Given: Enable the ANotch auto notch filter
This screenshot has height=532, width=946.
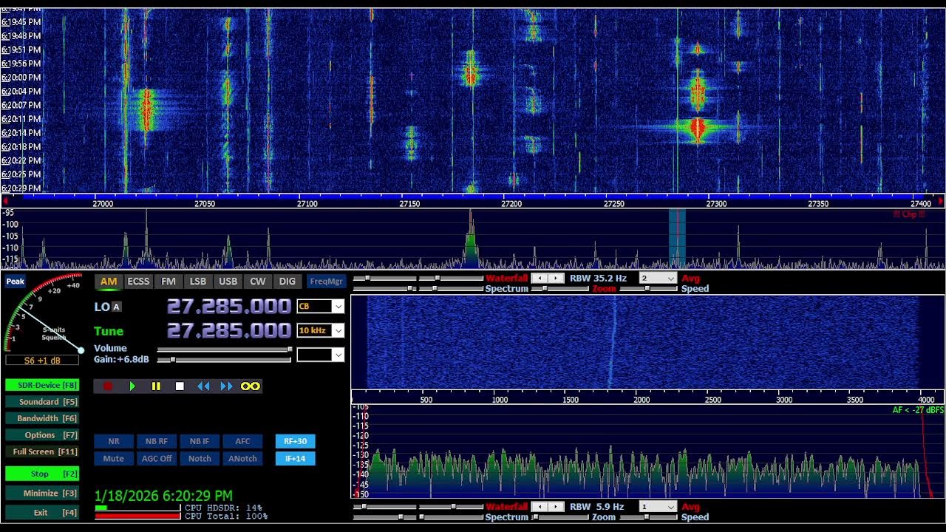Looking at the screenshot, I should [x=242, y=459].
